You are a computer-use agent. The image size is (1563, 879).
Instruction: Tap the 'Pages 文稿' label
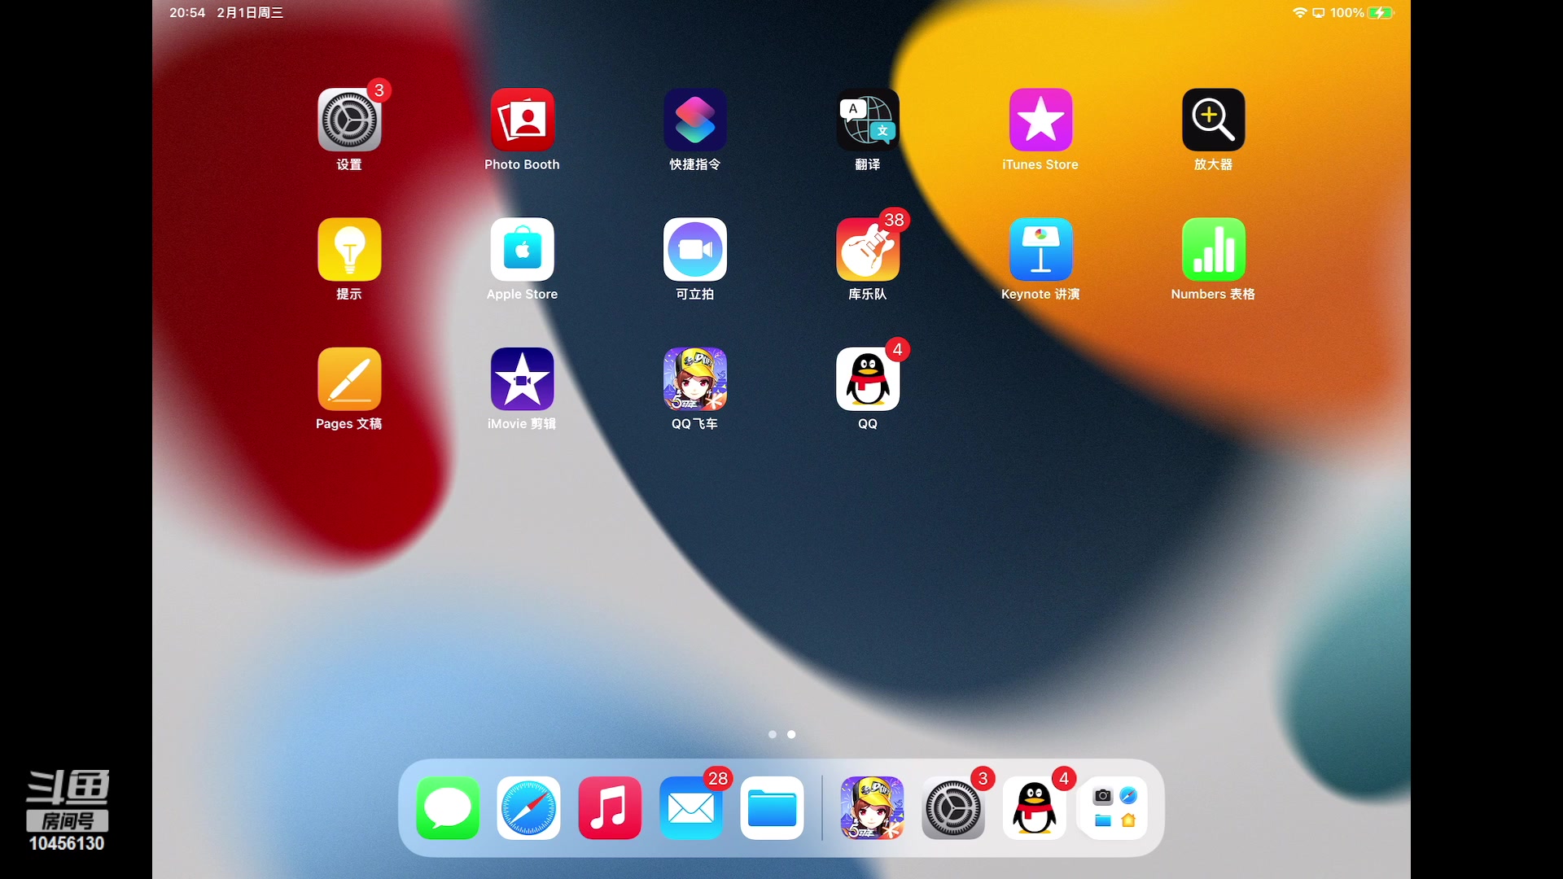pyautogui.click(x=349, y=423)
